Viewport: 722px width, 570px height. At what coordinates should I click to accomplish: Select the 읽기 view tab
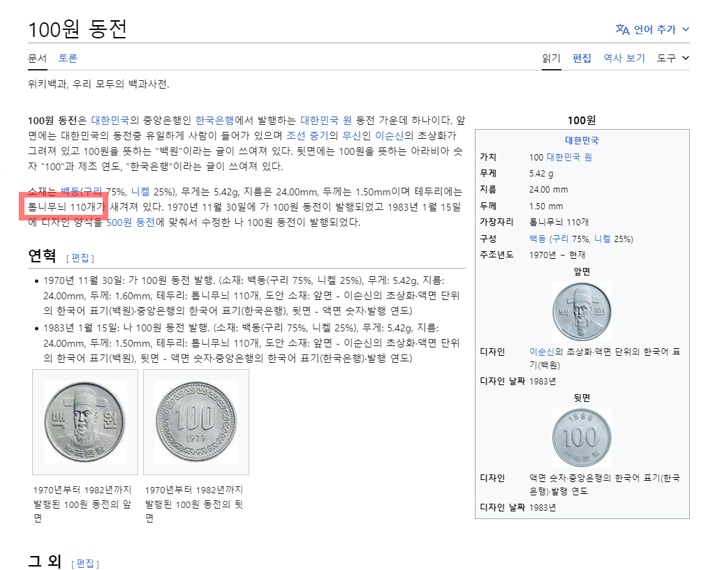(x=551, y=59)
